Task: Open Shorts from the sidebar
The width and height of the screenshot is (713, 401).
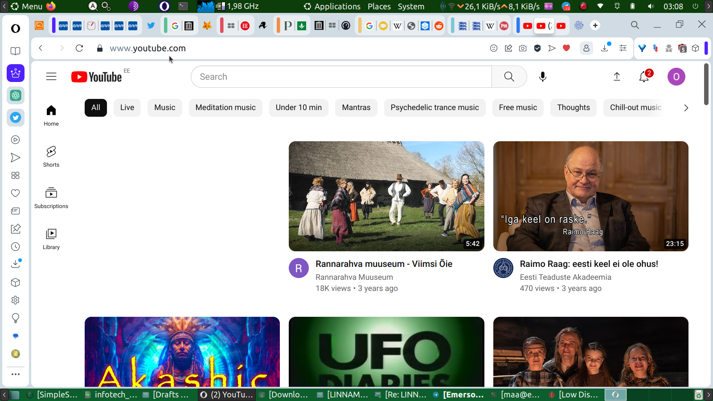Action: click(51, 156)
